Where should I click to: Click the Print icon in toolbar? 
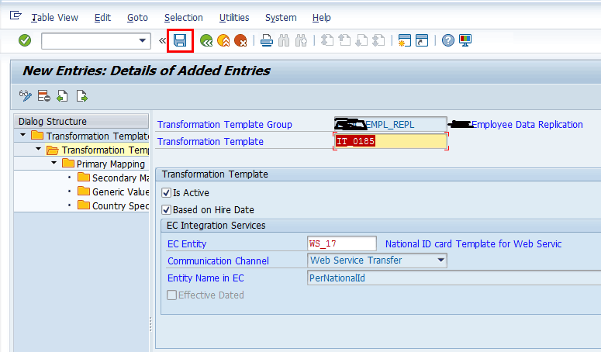(x=266, y=40)
